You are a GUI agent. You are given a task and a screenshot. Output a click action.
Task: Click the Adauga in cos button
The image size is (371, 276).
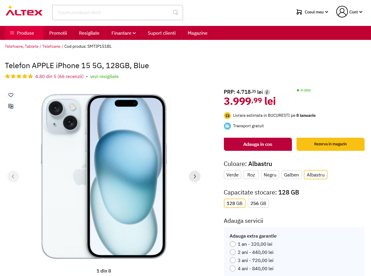click(258, 144)
